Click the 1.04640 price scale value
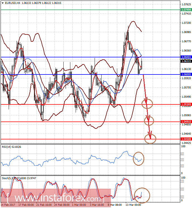This screenshot has height=208, width=192. tap(186, 134)
